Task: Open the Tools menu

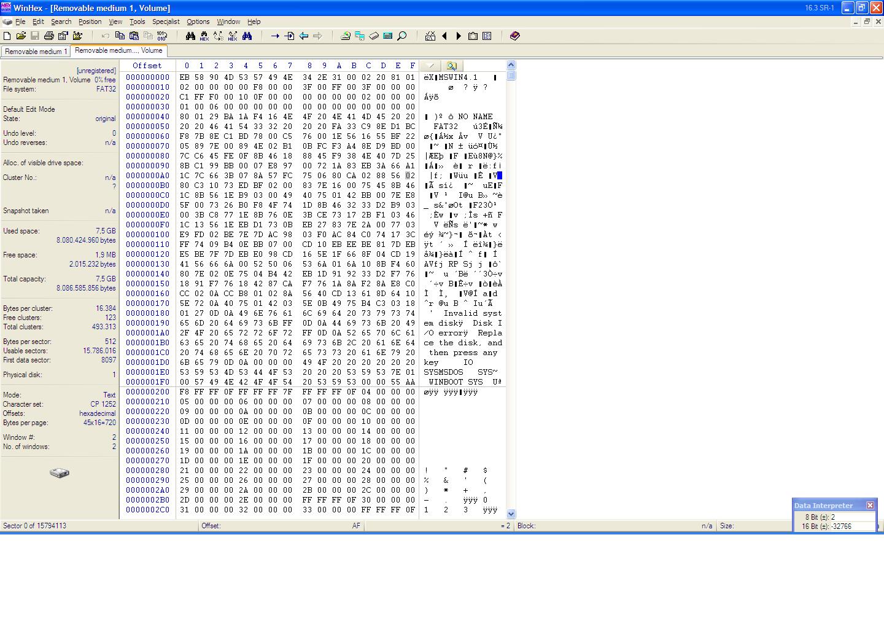Action: click(138, 22)
